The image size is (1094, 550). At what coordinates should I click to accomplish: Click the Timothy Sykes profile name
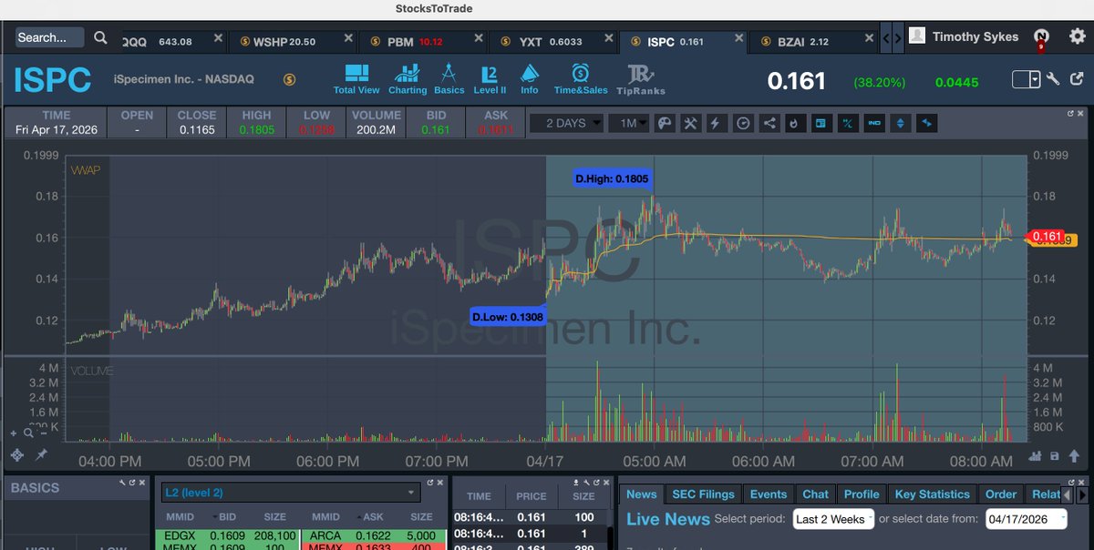(x=975, y=36)
